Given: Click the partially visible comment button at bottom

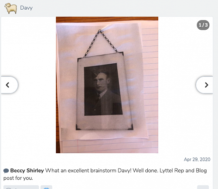Looking at the screenshot, I should tap(21, 187).
